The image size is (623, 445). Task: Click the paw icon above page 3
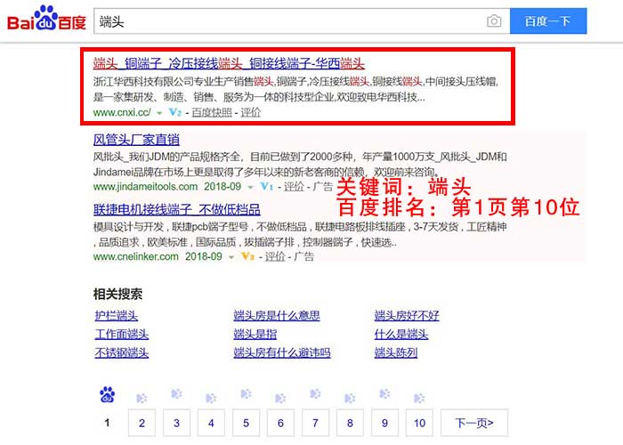176,393
